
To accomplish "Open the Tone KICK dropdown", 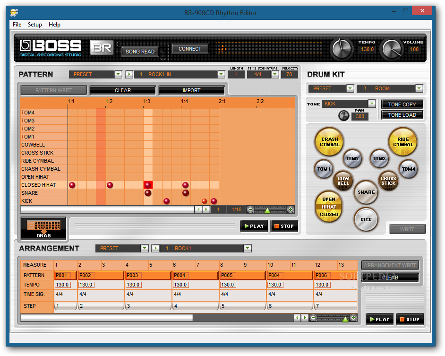I will (372, 104).
